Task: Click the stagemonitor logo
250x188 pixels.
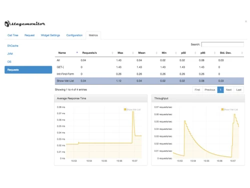Action: (24, 24)
